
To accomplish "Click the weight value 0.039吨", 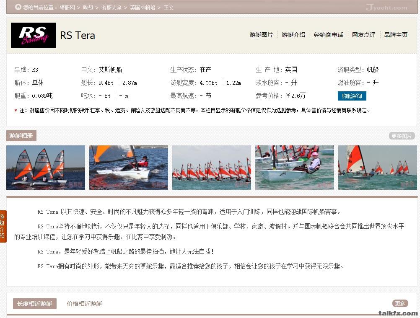I will (x=42, y=96).
